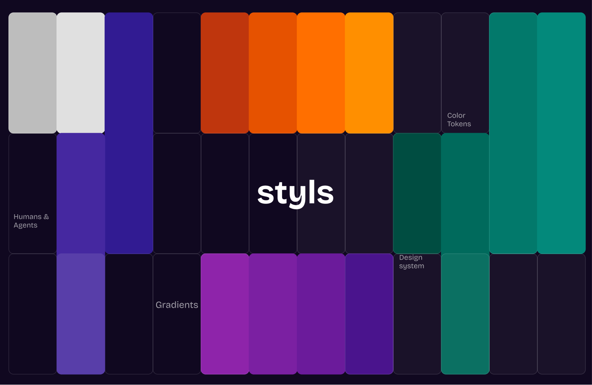Select magenta-purple swatch beside Gradients label
Image resolution: width=592 pixels, height=385 pixels.
tap(225, 314)
